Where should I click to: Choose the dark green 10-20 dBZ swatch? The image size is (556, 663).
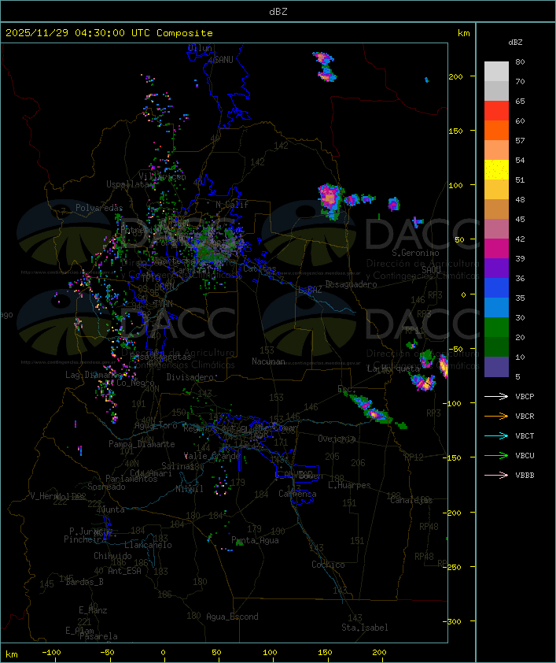pos(496,346)
